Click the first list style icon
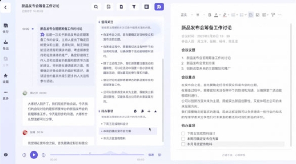 pos(233,15)
